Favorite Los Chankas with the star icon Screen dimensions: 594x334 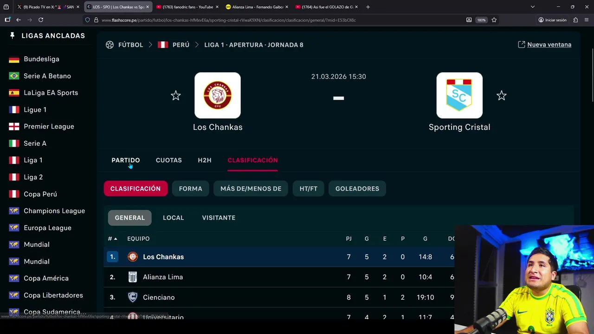pos(175,96)
